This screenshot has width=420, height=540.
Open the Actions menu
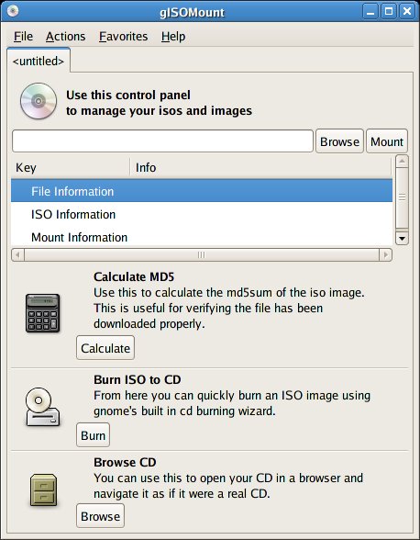coord(65,36)
